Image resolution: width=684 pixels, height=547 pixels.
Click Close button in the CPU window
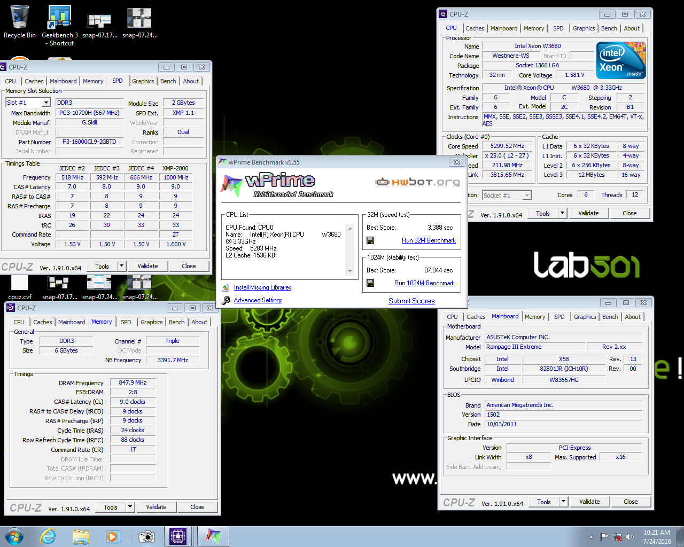629,213
